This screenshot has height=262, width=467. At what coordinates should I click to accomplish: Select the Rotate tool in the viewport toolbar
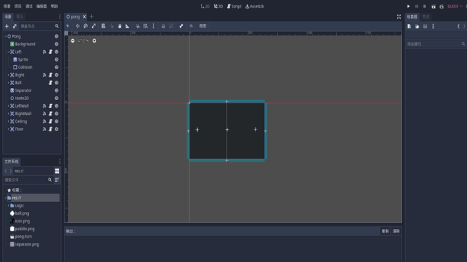tap(85, 26)
